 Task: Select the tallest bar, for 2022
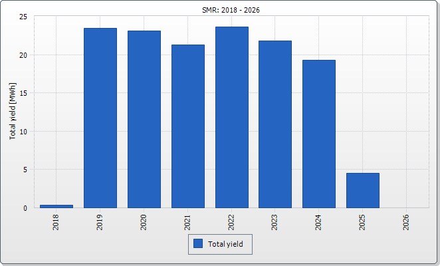tap(231, 117)
